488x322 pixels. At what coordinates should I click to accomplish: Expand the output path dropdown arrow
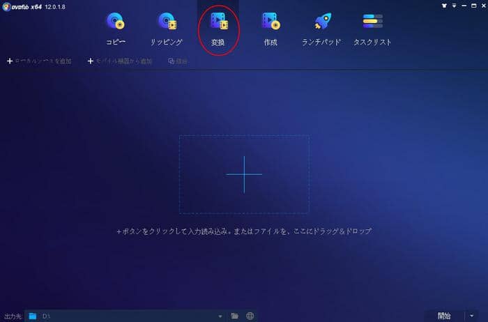(x=220, y=316)
